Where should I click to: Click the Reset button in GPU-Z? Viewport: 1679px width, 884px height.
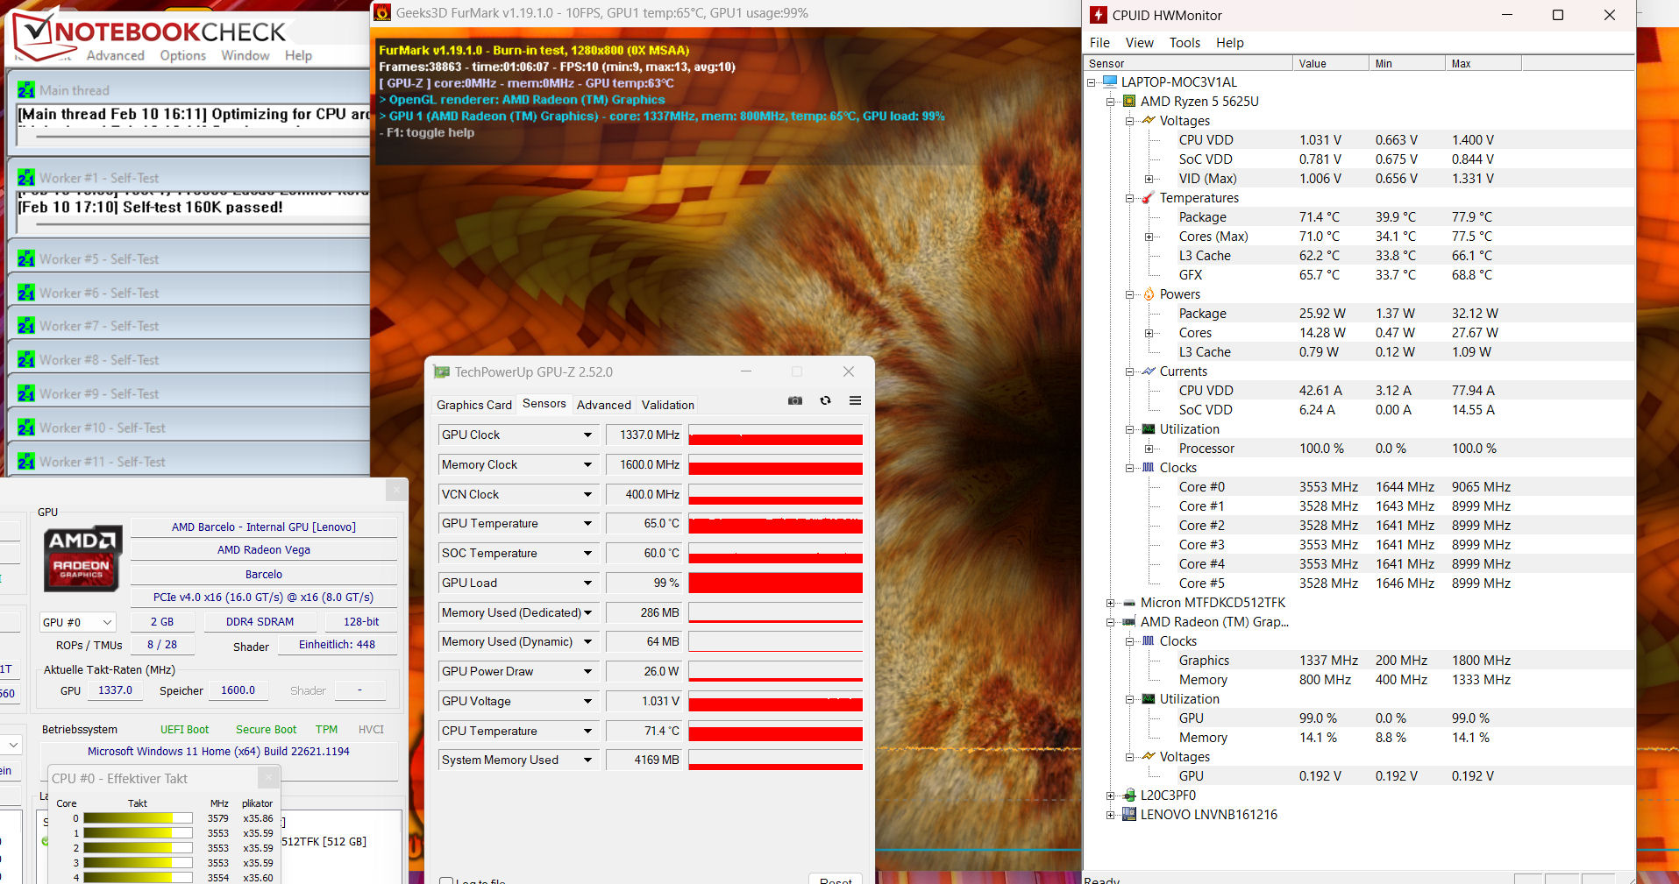pyautogui.click(x=836, y=879)
